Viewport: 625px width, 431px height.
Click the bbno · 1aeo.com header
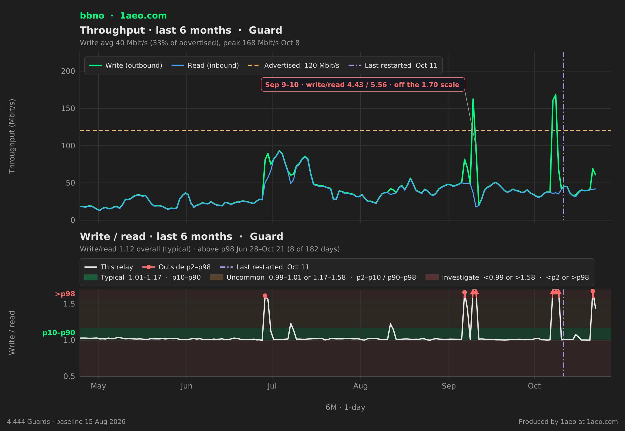(x=123, y=16)
